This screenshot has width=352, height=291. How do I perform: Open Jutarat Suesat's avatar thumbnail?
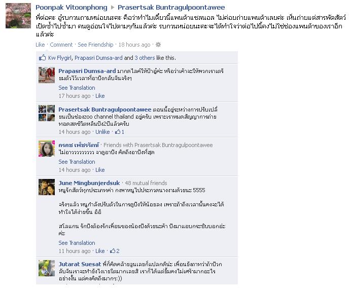pos(47,268)
